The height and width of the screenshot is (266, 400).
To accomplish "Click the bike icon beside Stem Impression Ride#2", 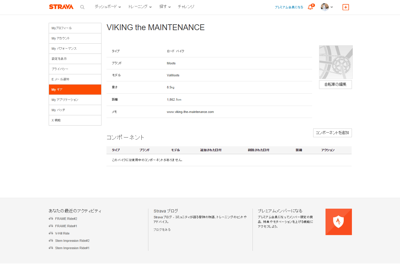I will tap(51, 241).
